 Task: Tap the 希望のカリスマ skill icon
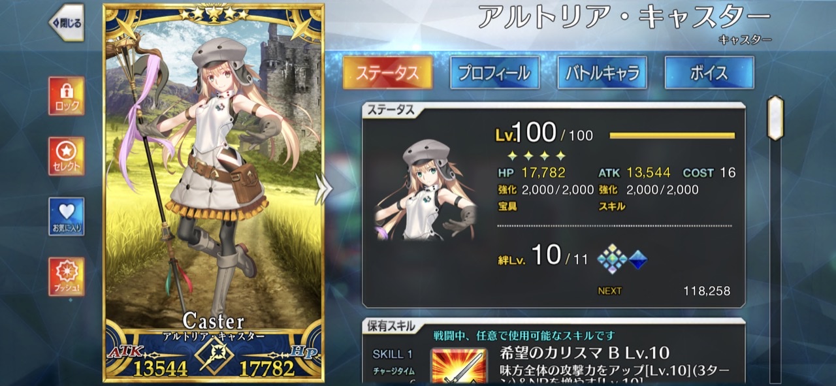click(458, 366)
